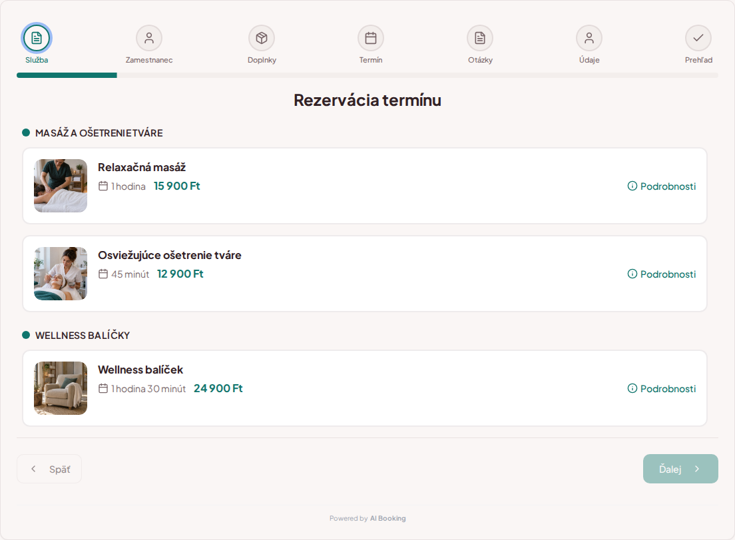Click the info icon for Relaxačná masáž
735x540 pixels.
[x=632, y=186]
